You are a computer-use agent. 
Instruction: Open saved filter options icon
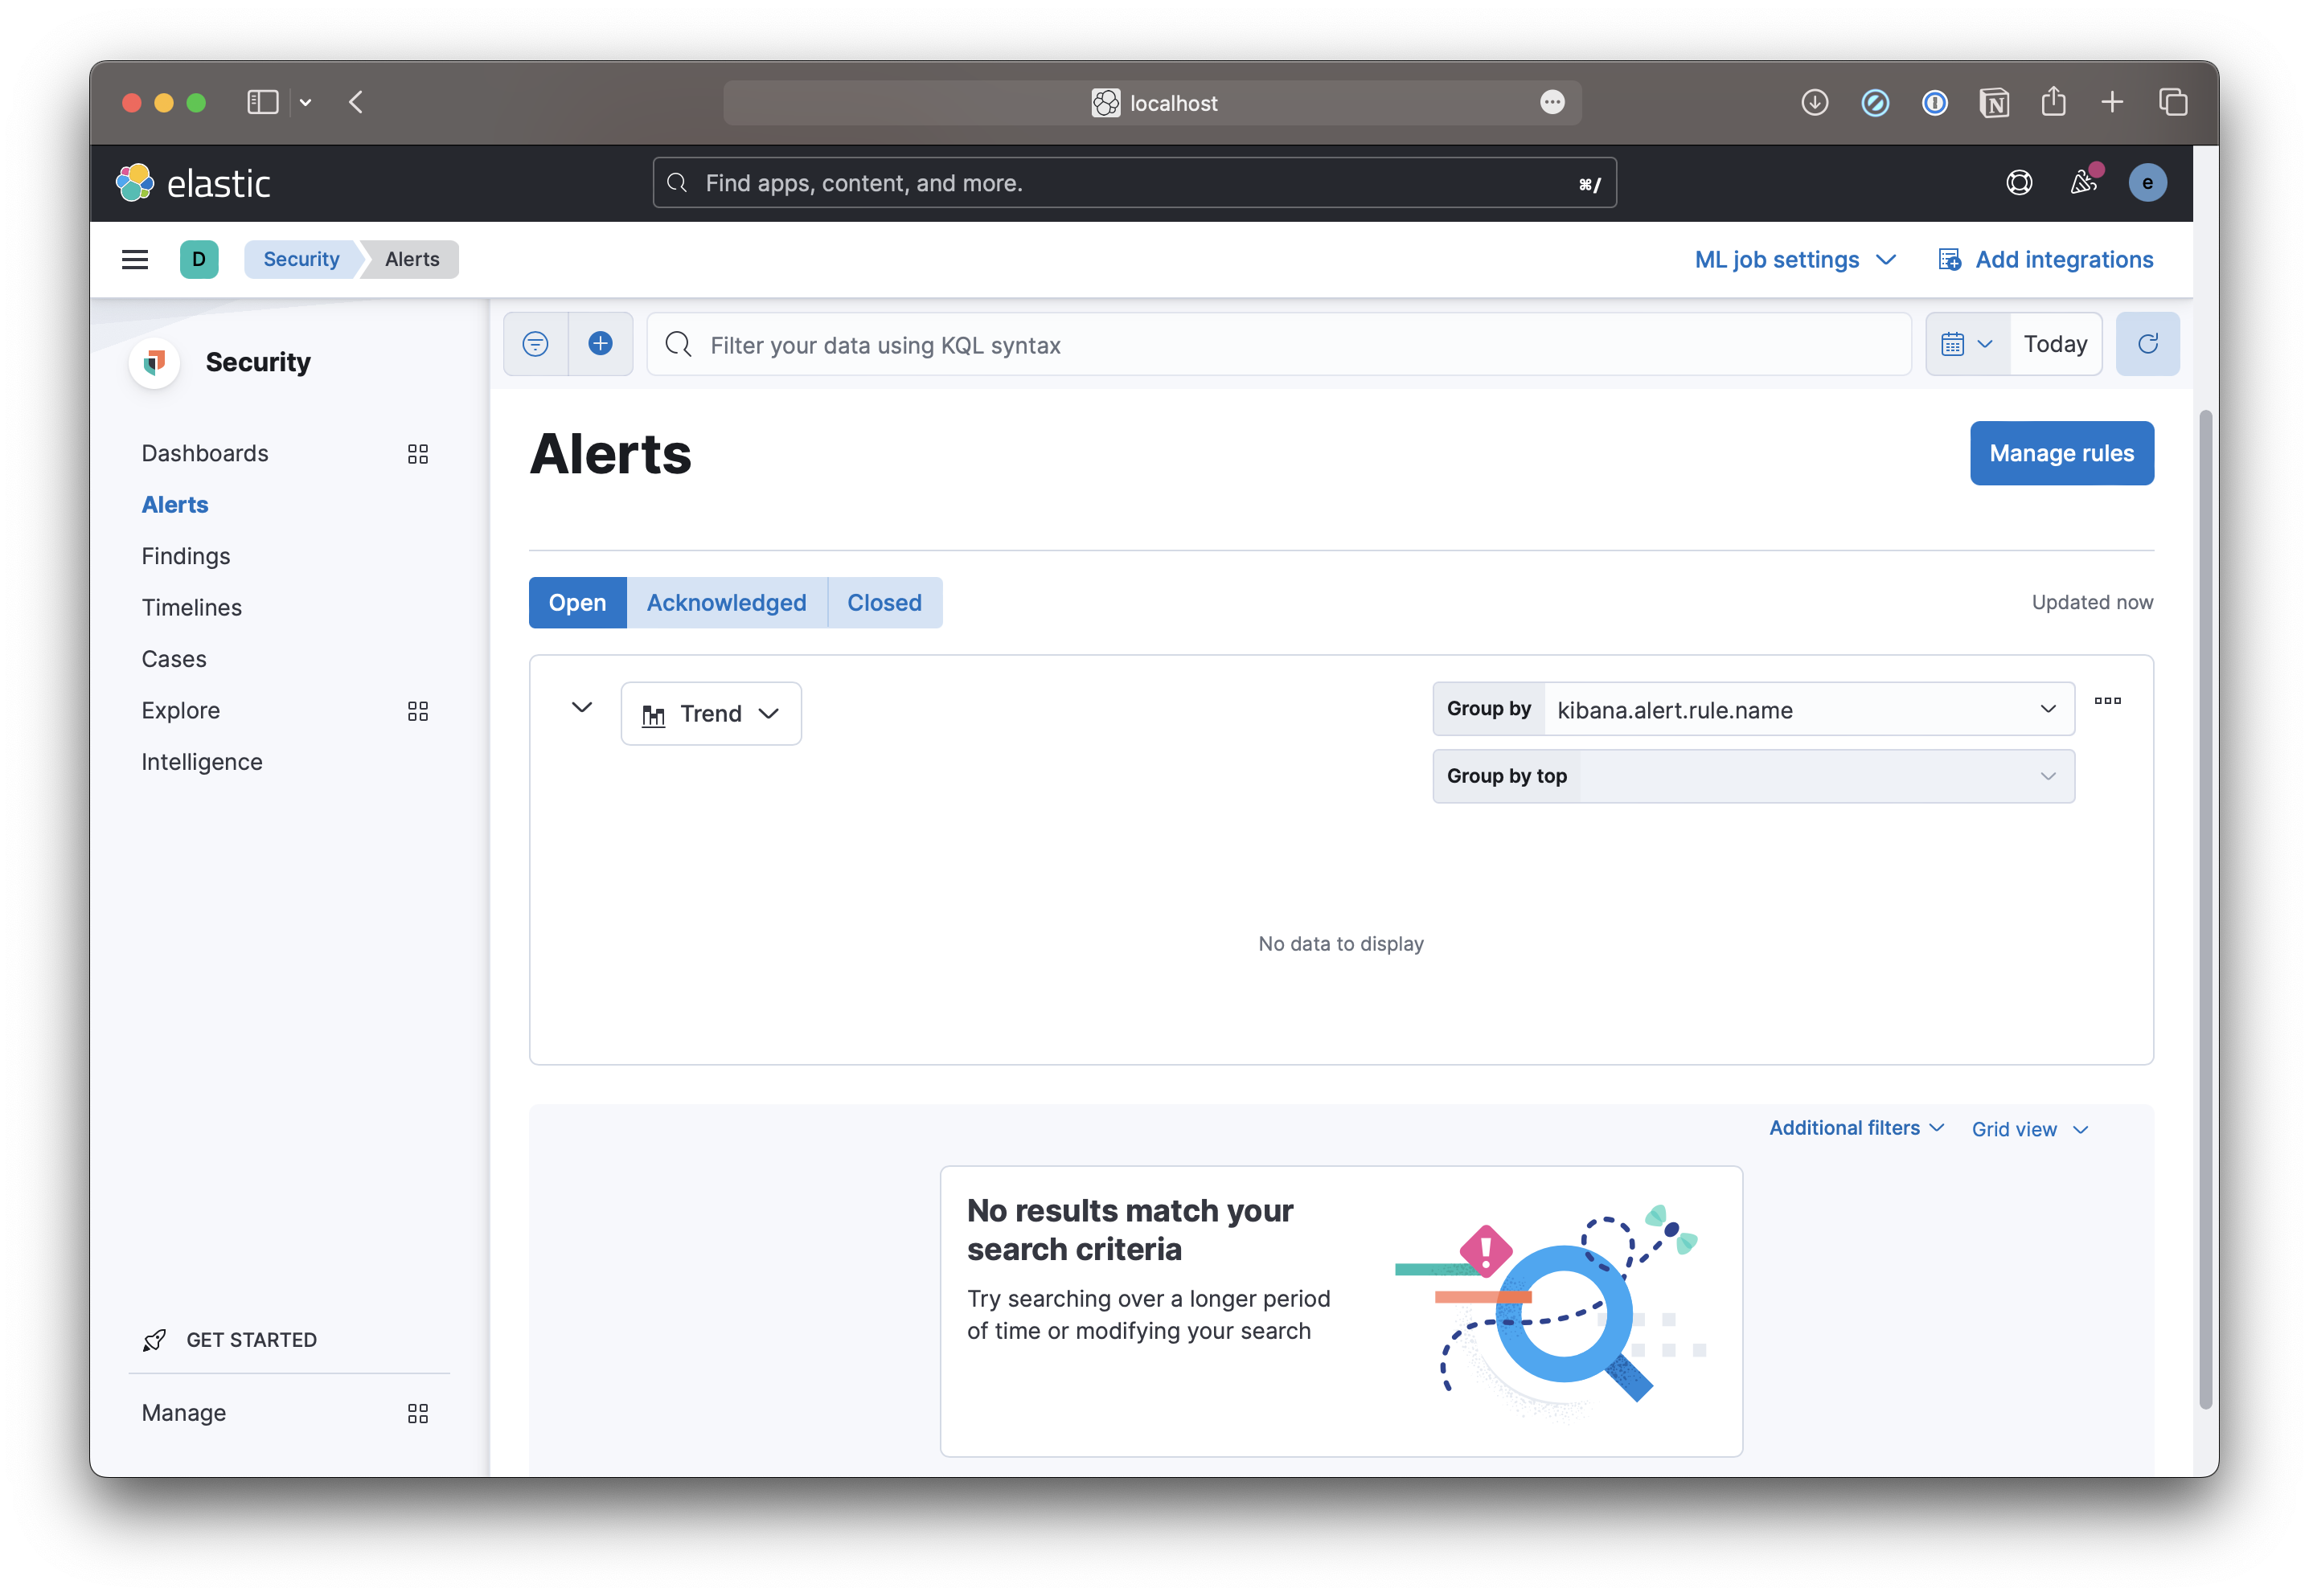click(x=535, y=344)
